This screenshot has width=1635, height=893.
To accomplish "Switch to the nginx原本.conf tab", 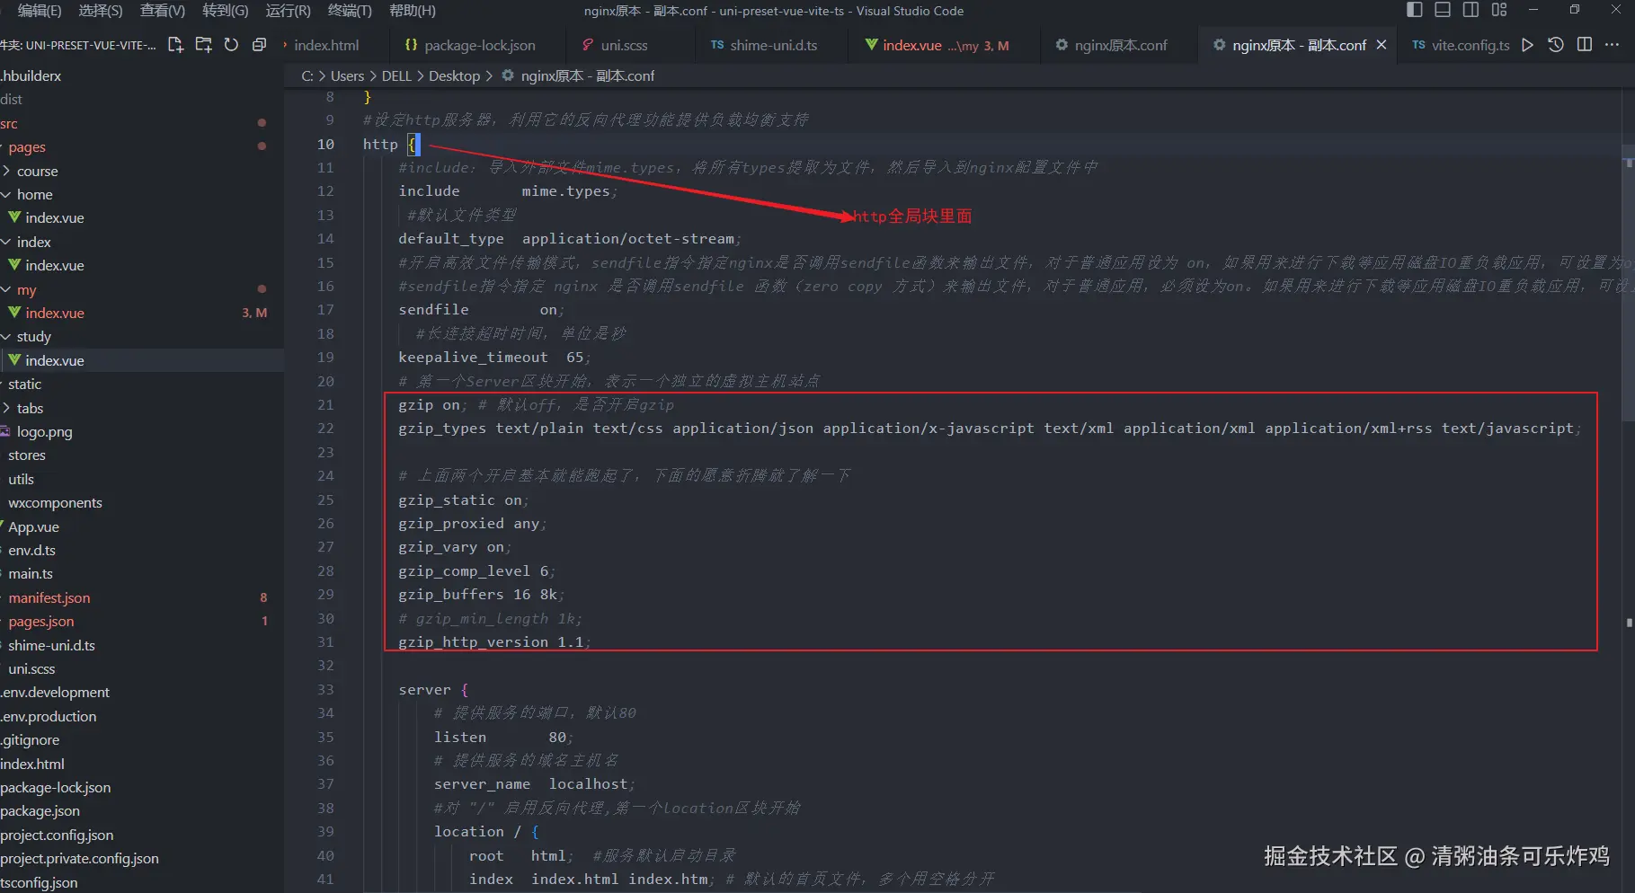I will click(1121, 45).
